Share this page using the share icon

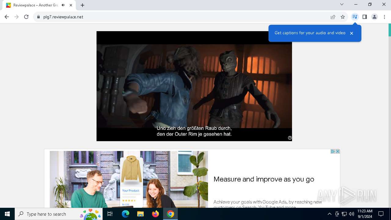pos(333,17)
